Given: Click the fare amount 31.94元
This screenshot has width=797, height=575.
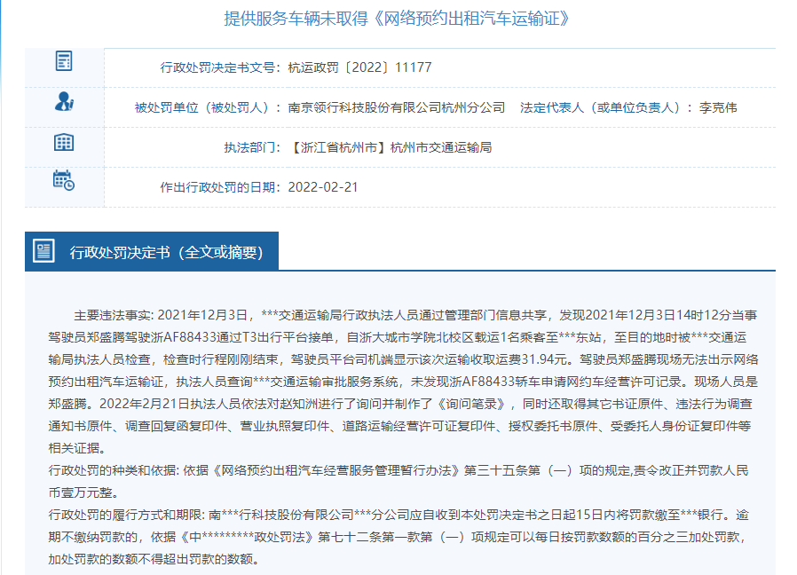Looking at the screenshot, I should coord(545,360).
